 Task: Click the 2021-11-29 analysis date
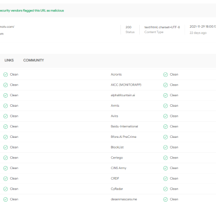[203, 26]
